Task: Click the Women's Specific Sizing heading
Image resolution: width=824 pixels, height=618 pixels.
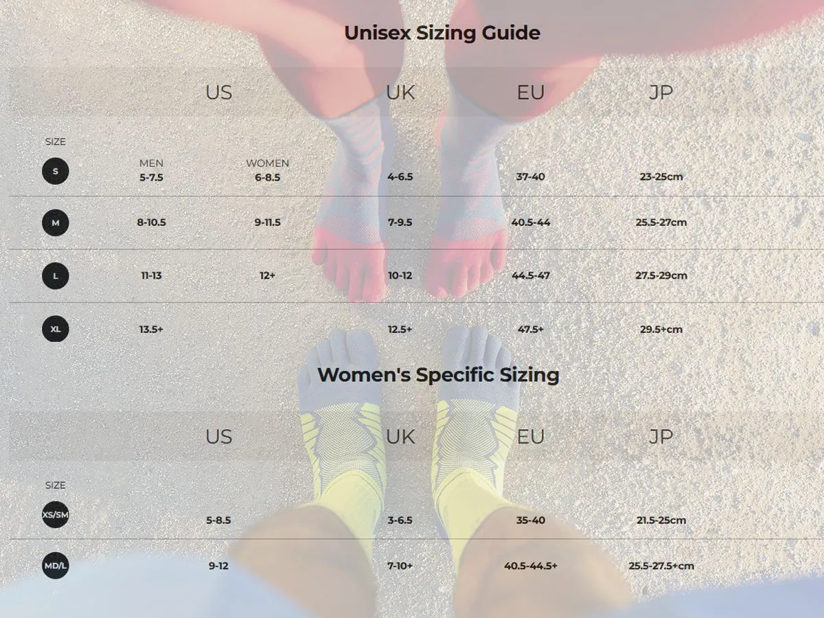Action: click(438, 375)
